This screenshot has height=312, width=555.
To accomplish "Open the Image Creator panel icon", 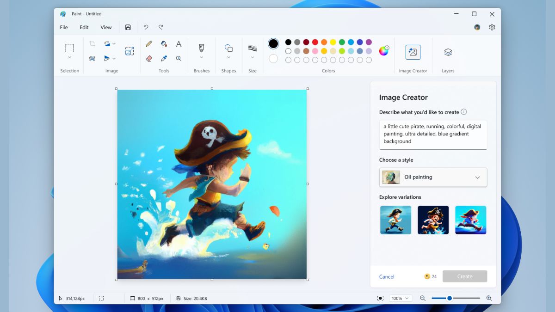I will click(x=413, y=52).
